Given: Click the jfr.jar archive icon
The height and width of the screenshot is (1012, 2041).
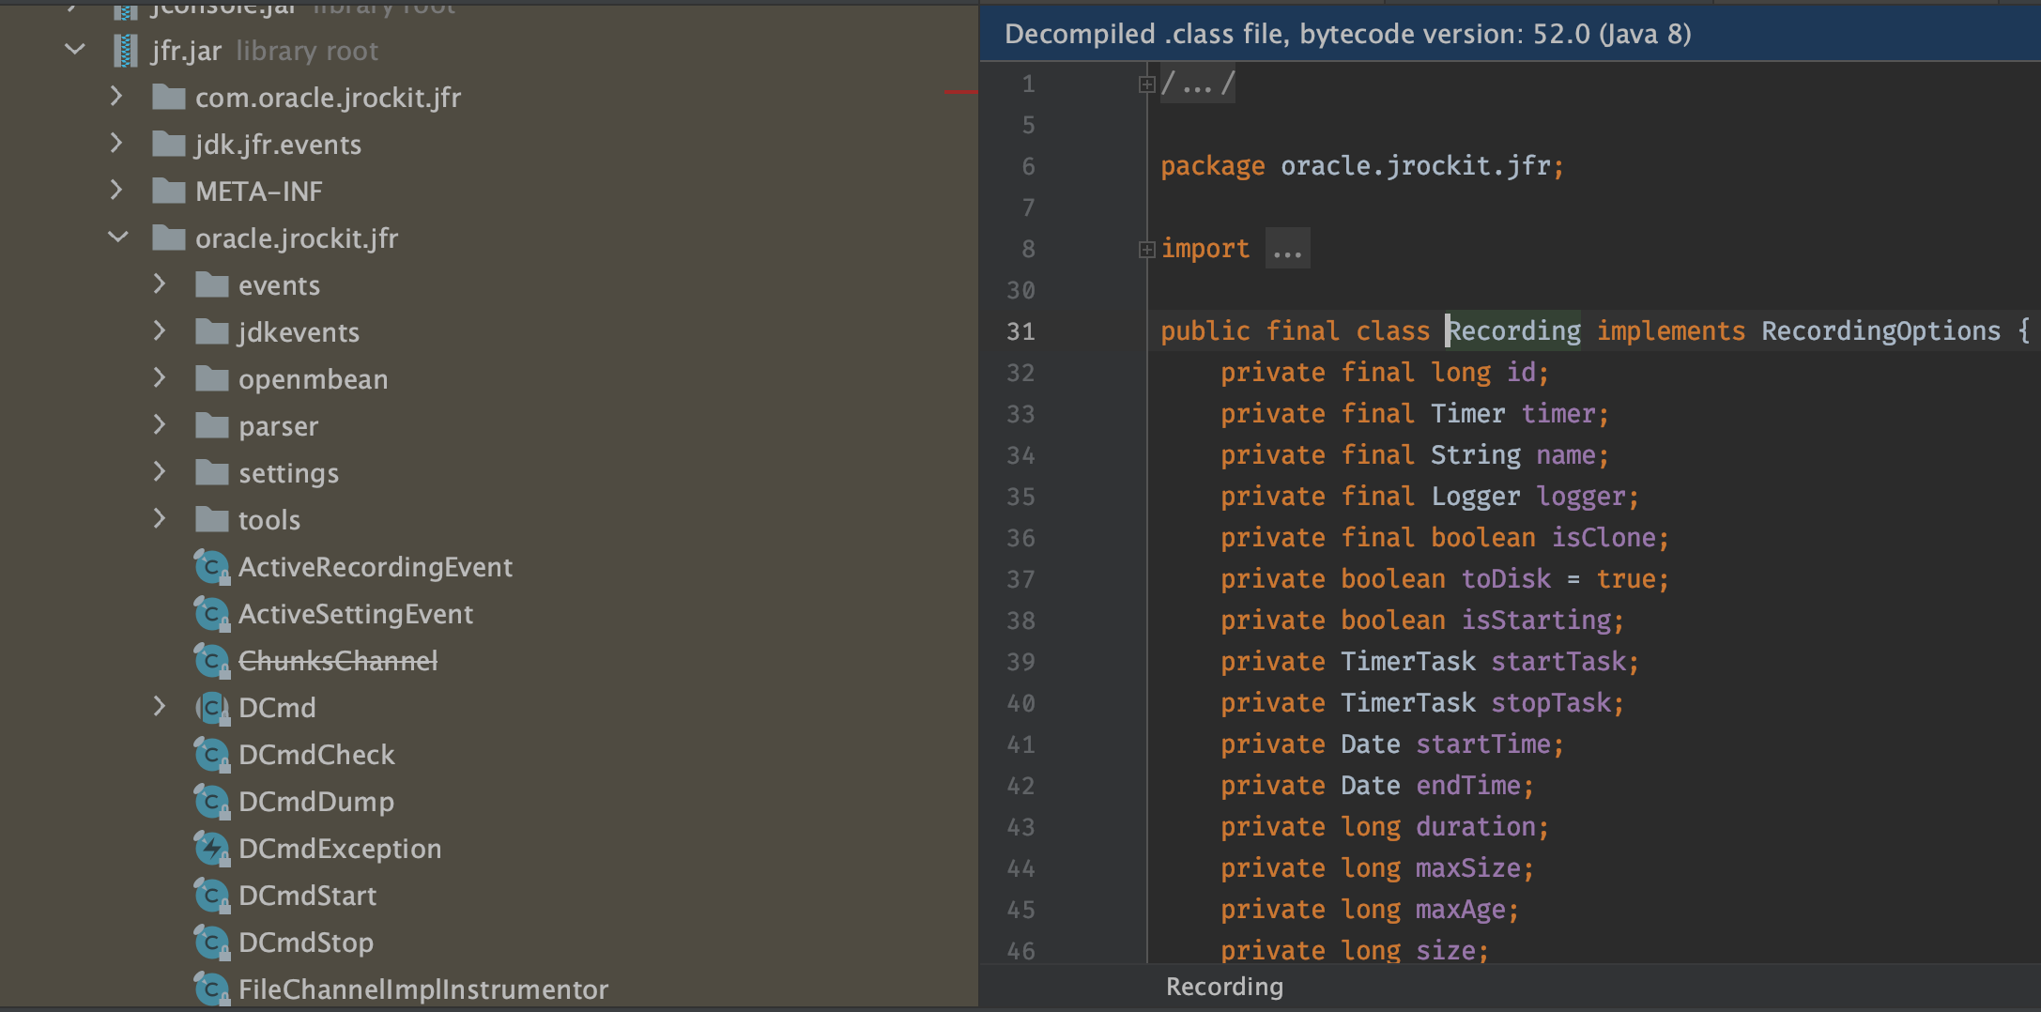Looking at the screenshot, I should click(126, 51).
